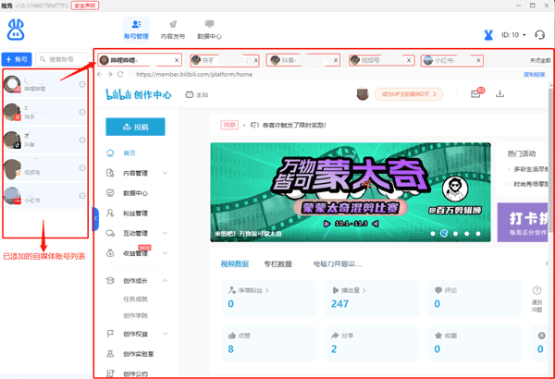This screenshot has width=555, height=379.
Task: Open the 创作学院 submenu item
Action: point(135,315)
